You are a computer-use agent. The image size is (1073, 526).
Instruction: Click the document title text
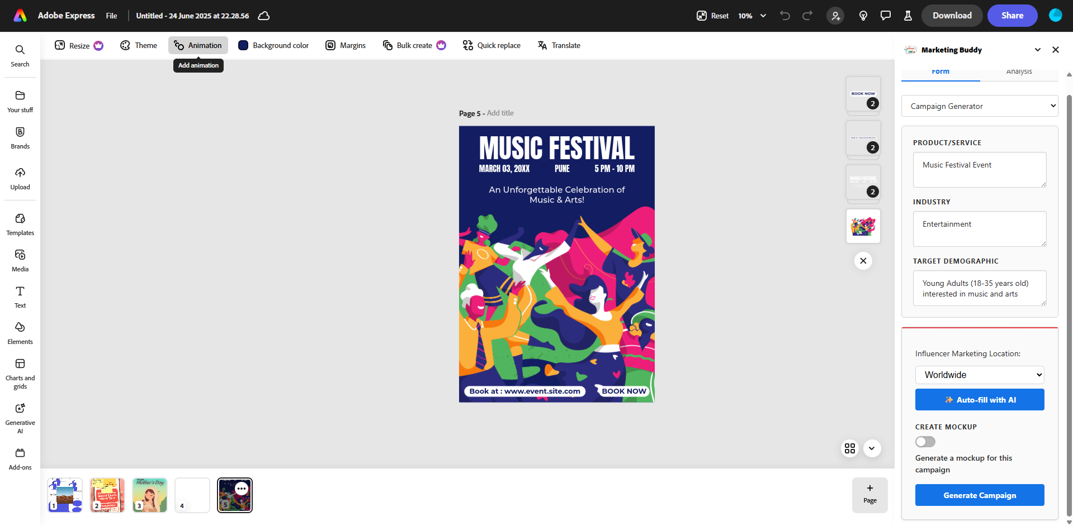(x=192, y=16)
